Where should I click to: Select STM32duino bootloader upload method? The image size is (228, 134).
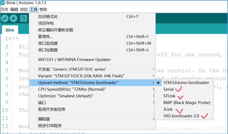point(184,83)
